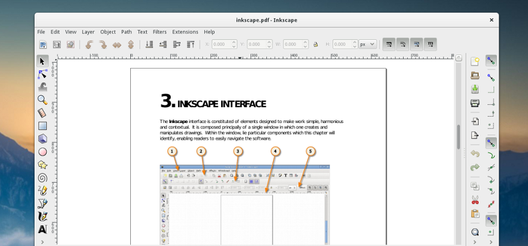Open the Extensions menu
Viewport: 528px width, 246px height.
coord(185,32)
